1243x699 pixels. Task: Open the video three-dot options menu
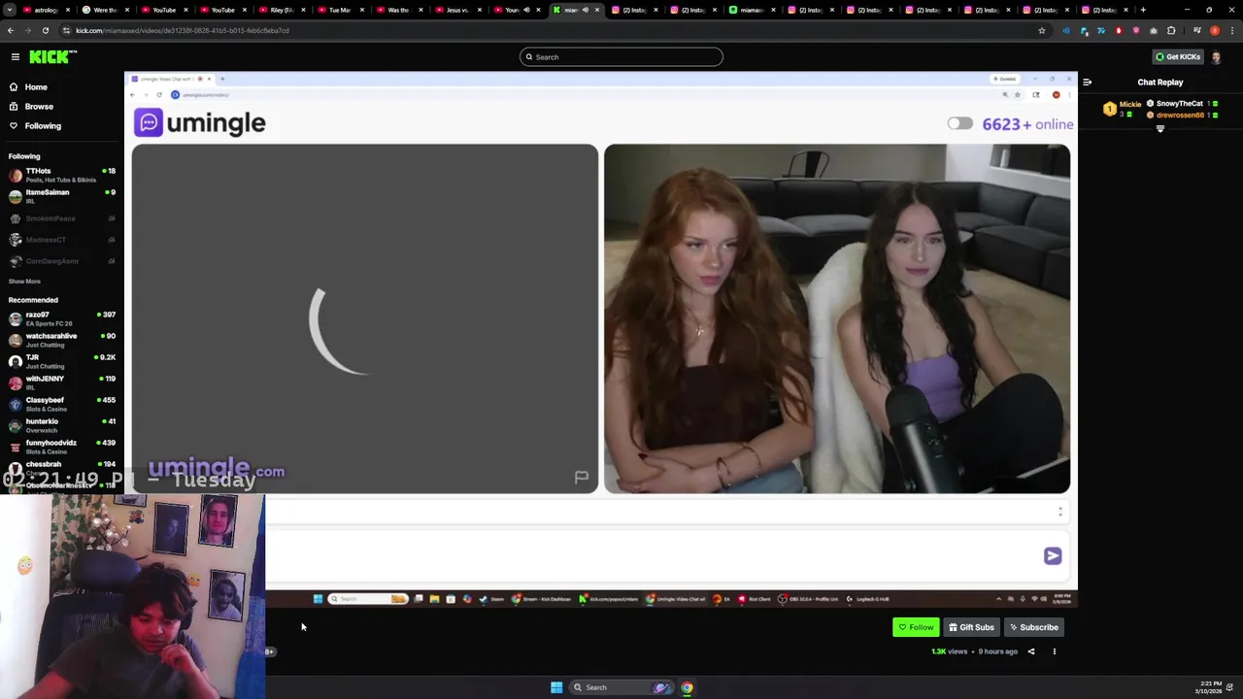point(1054,651)
